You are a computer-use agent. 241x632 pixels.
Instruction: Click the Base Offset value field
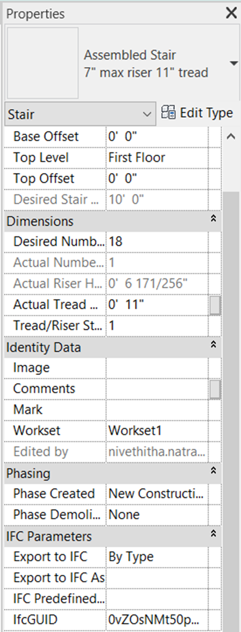click(x=157, y=137)
